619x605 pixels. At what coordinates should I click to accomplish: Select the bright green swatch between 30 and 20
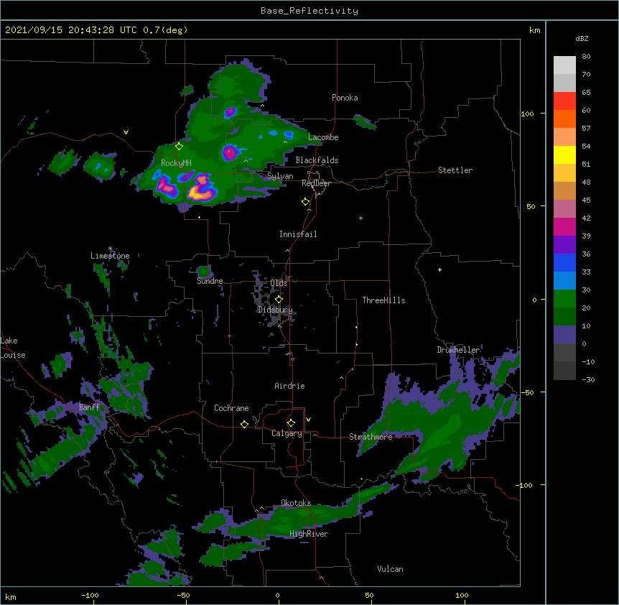pyautogui.click(x=564, y=299)
